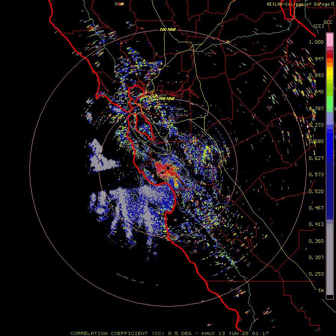Click the 13 JUN 25 01:17 timestamp
Screen dimensions: 336x336
[x=244, y=333]
